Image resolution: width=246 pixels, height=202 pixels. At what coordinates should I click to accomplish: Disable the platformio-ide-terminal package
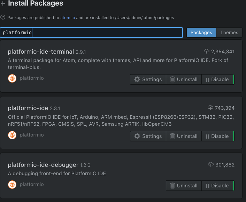click(x=217, y=79)
